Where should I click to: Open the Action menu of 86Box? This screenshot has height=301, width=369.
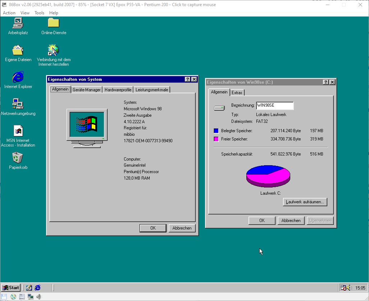[x=9, y=13]
